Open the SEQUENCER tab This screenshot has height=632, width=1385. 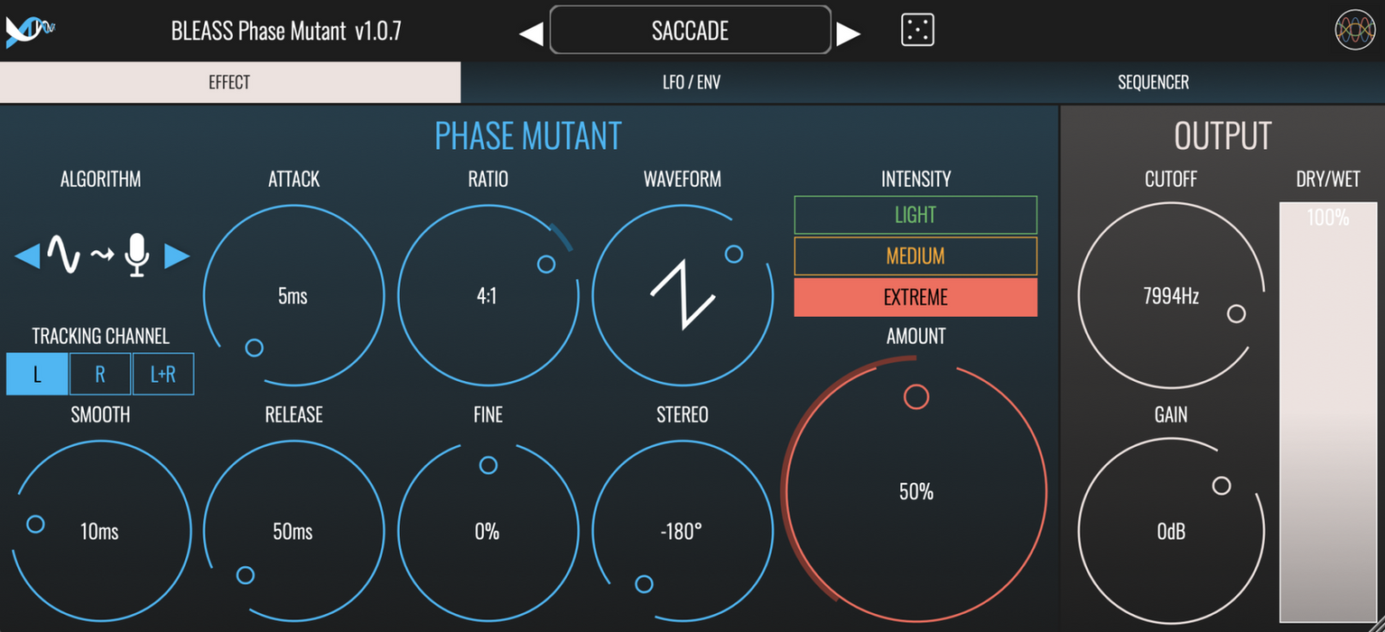(x=1153, y=82)
